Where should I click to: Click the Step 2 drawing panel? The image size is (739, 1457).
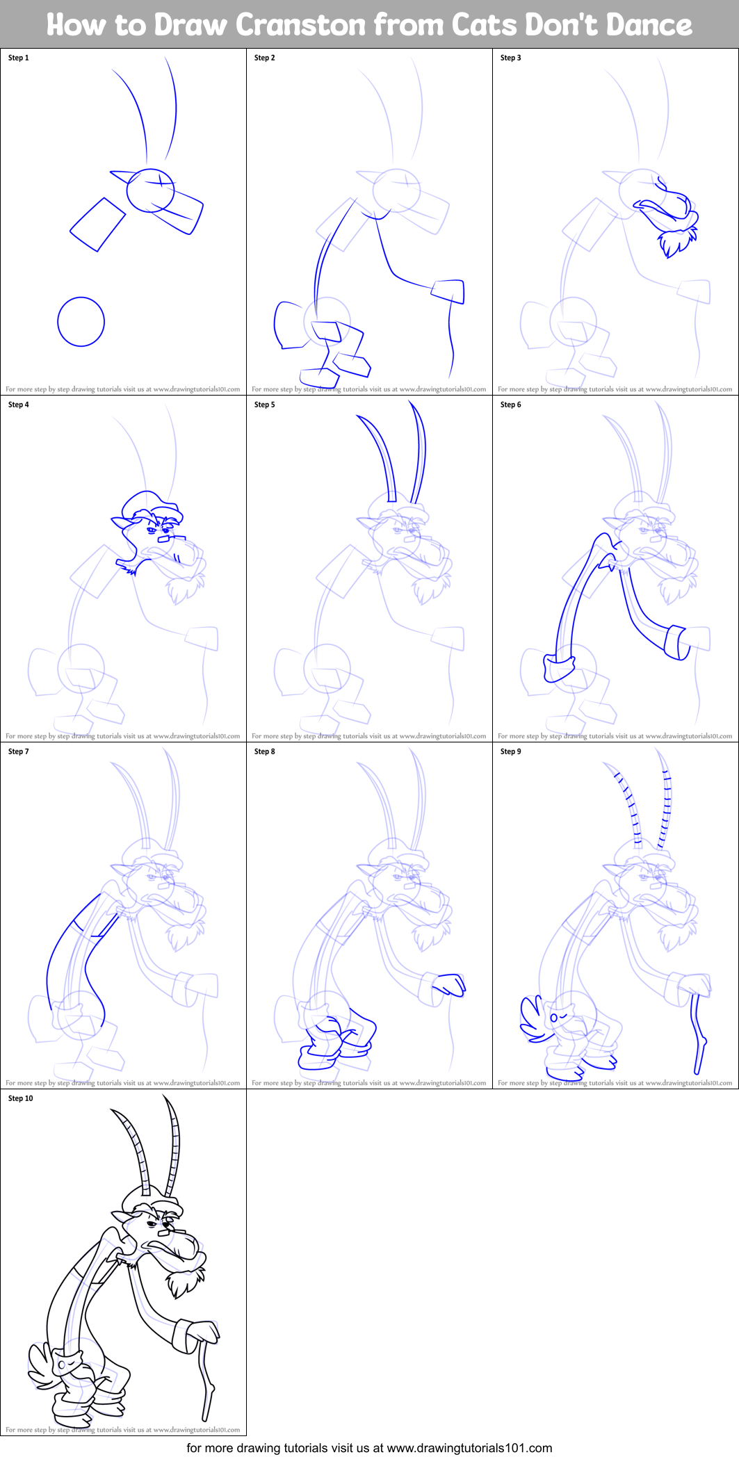click(x=369, y=222)
